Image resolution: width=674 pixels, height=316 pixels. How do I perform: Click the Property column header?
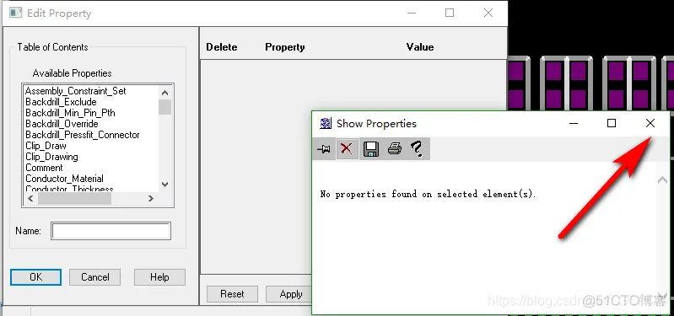(284, 47)
